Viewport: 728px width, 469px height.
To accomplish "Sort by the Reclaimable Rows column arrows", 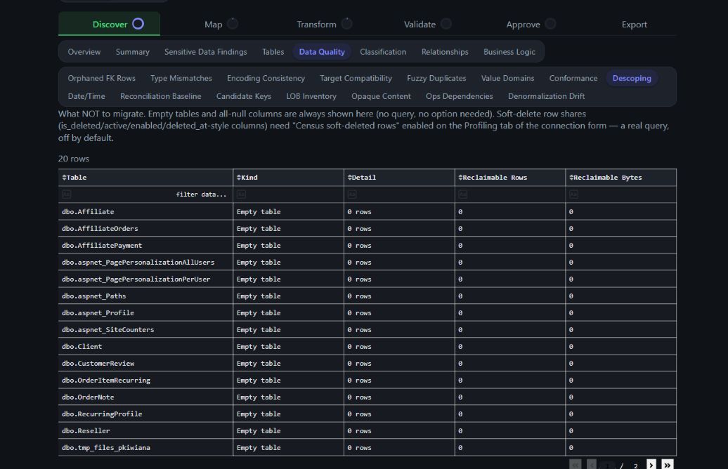I will click(x=460, y=177).
